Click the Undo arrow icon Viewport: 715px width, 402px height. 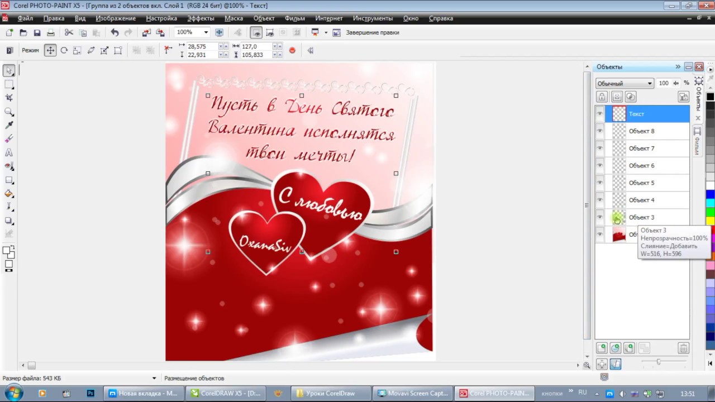point(115,32)
